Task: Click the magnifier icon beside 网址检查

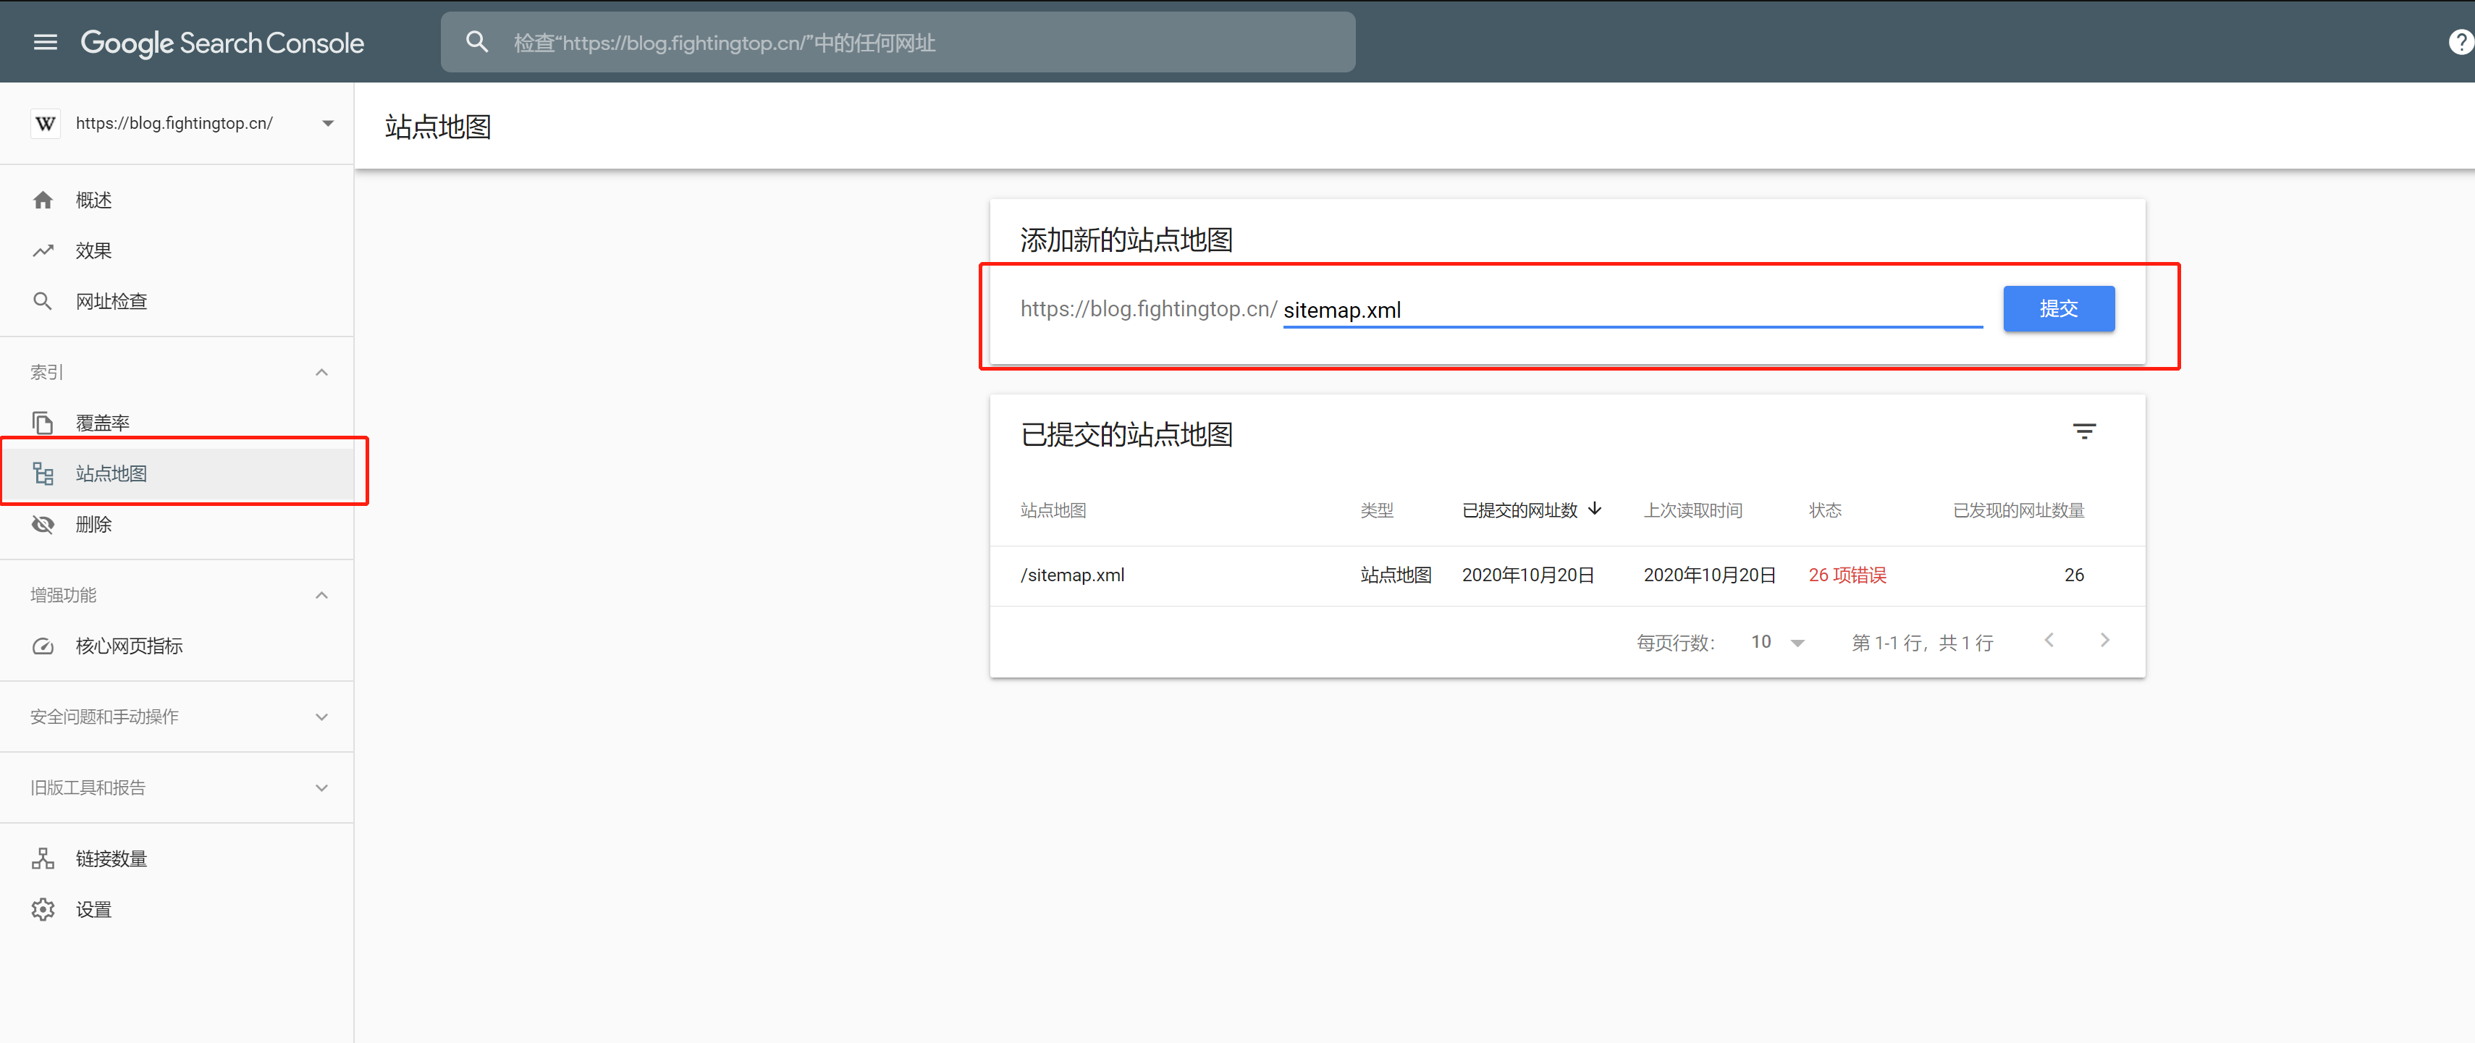Action: [43, 302]
